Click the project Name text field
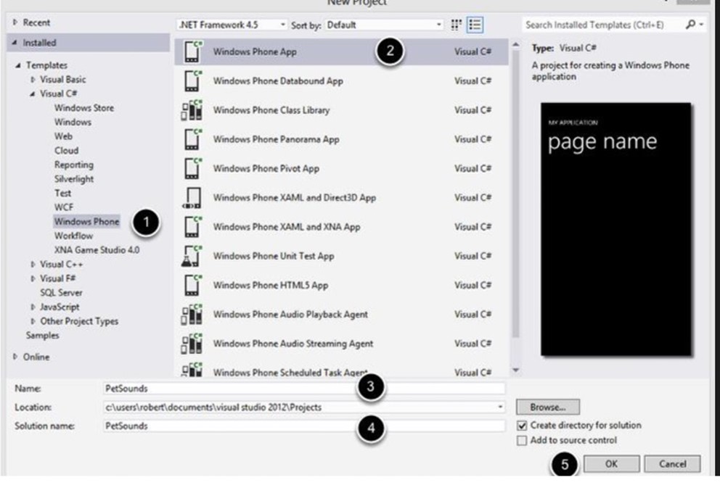The height and width of the screenshot is (485, 720). click(305, 389)
